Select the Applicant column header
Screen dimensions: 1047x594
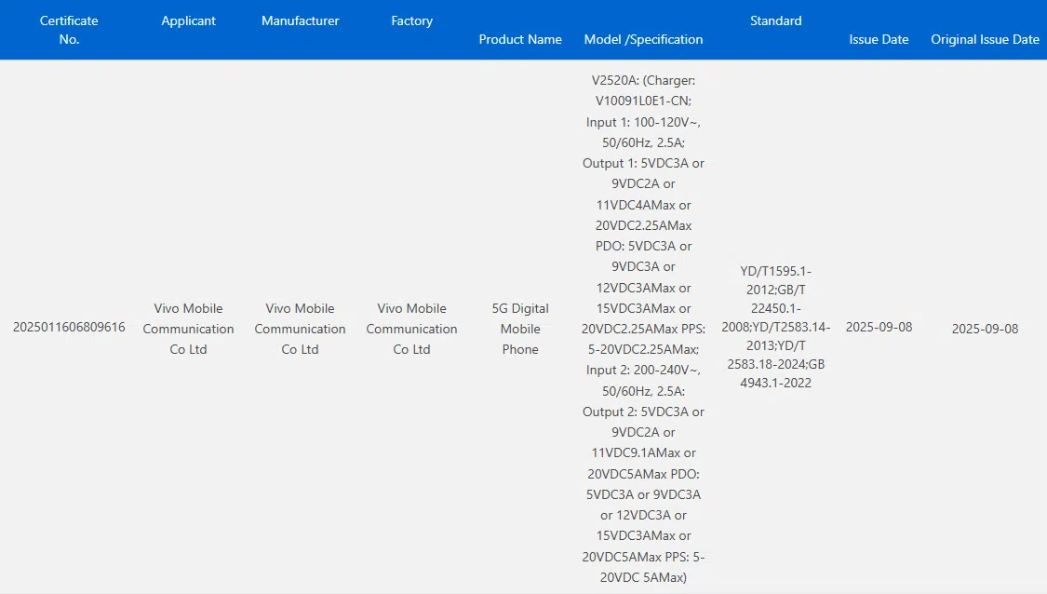click(x=188, y=20)
